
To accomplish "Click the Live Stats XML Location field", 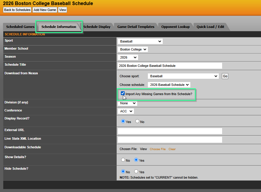I will tap(170, 140).
